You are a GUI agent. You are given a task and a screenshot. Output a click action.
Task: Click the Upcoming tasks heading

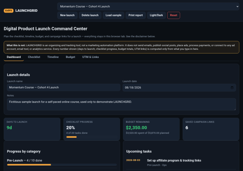pyautogui.click(x=139, y=152)
